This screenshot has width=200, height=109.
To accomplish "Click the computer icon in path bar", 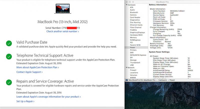I will coord(127,80).
